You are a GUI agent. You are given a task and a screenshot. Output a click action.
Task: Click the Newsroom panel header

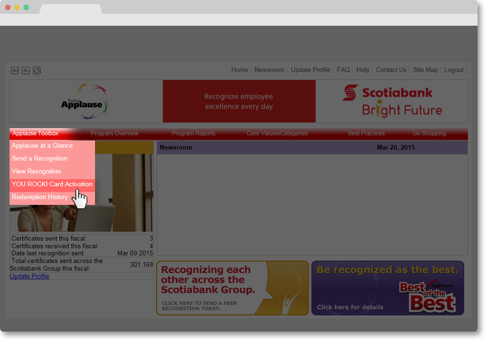point(312,147)
